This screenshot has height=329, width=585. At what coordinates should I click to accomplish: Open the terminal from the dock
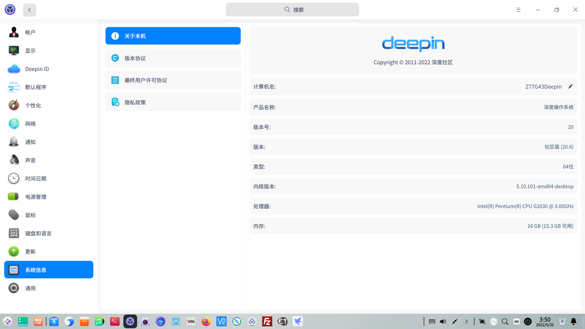[x=115, y=321]
